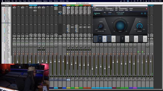Click the Compare button in plugin header
163x91 pixels.
tap(111, 10)
